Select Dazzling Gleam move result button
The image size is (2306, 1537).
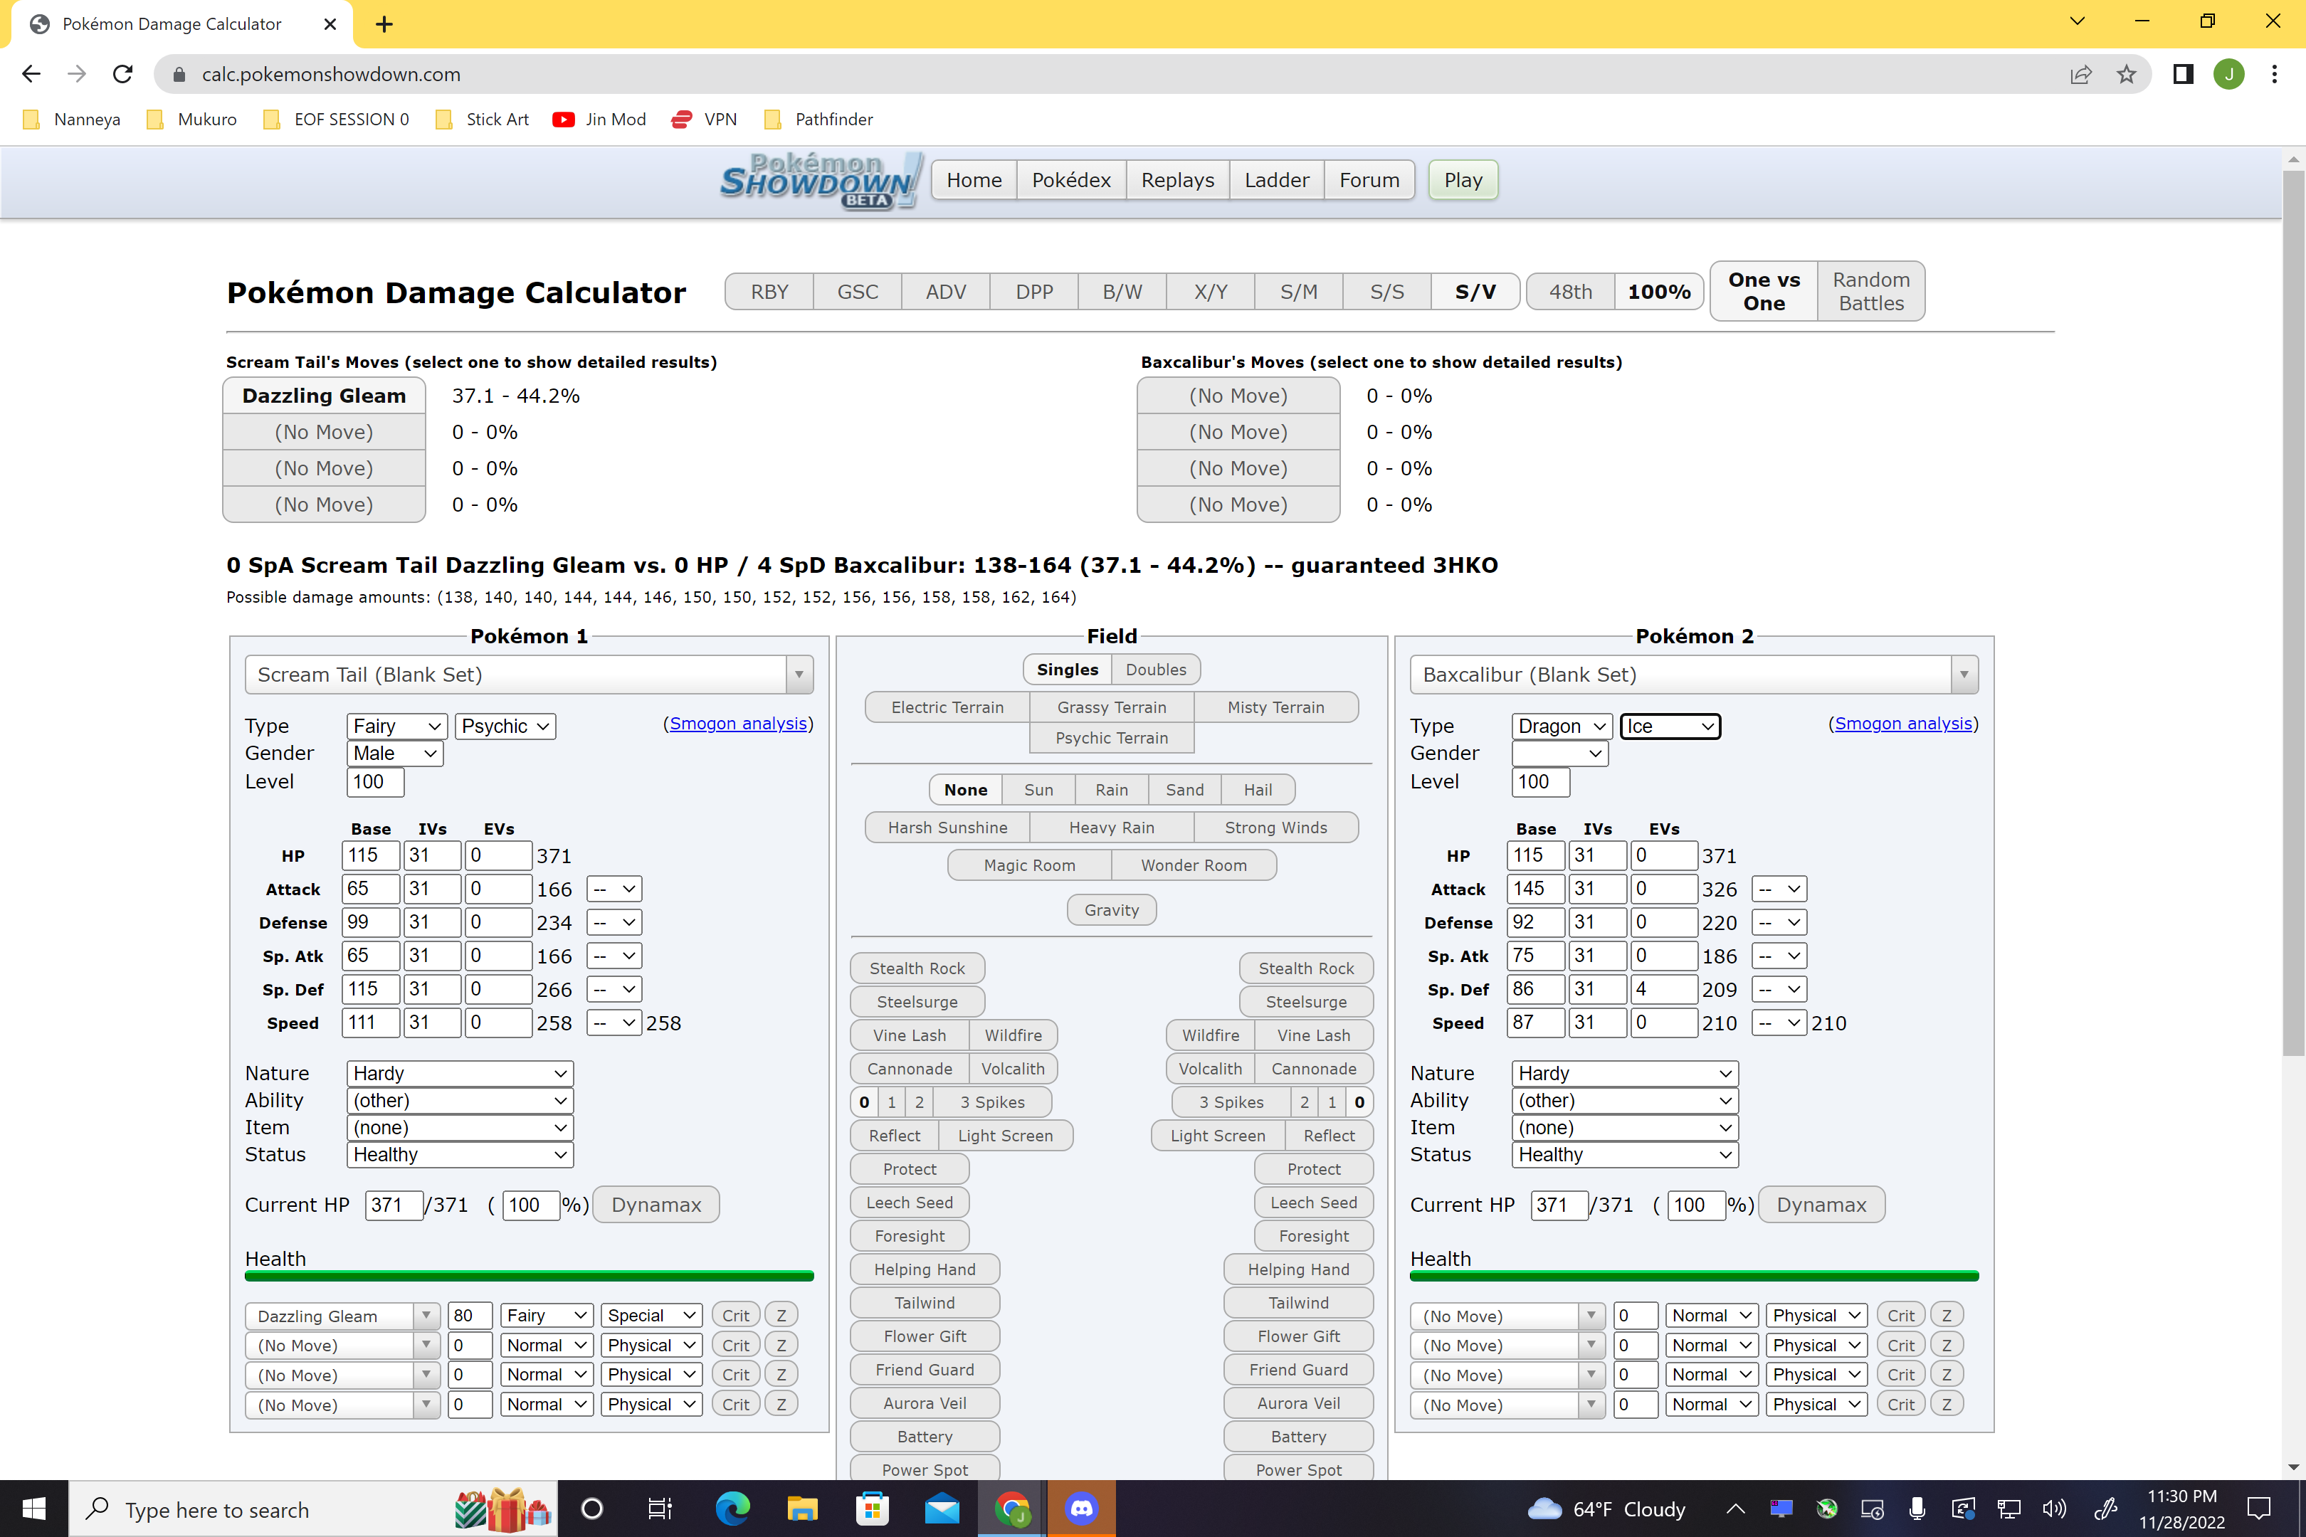tap(324, 396)
